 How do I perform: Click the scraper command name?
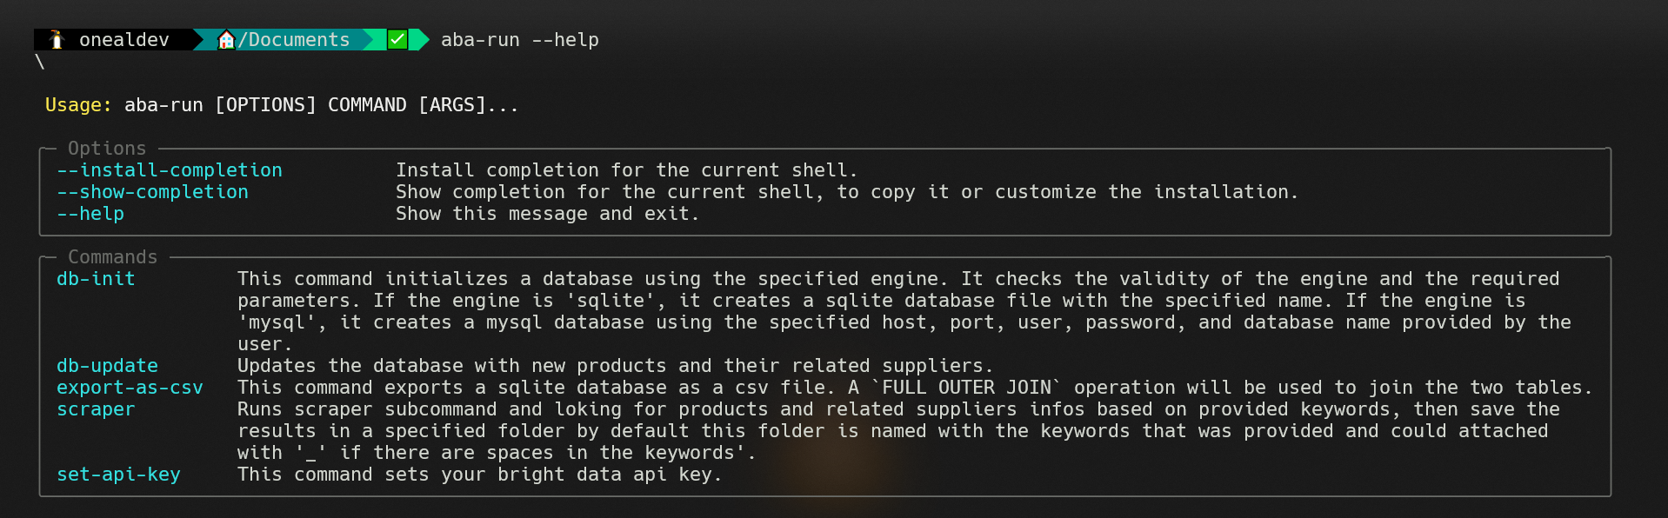[x=96, y=409]
